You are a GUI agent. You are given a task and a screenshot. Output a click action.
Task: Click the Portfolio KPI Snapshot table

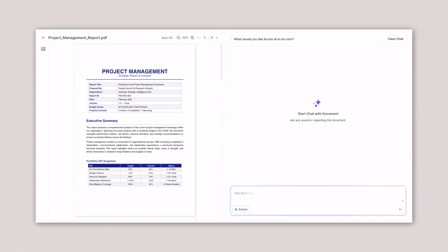tap(134, 175)
